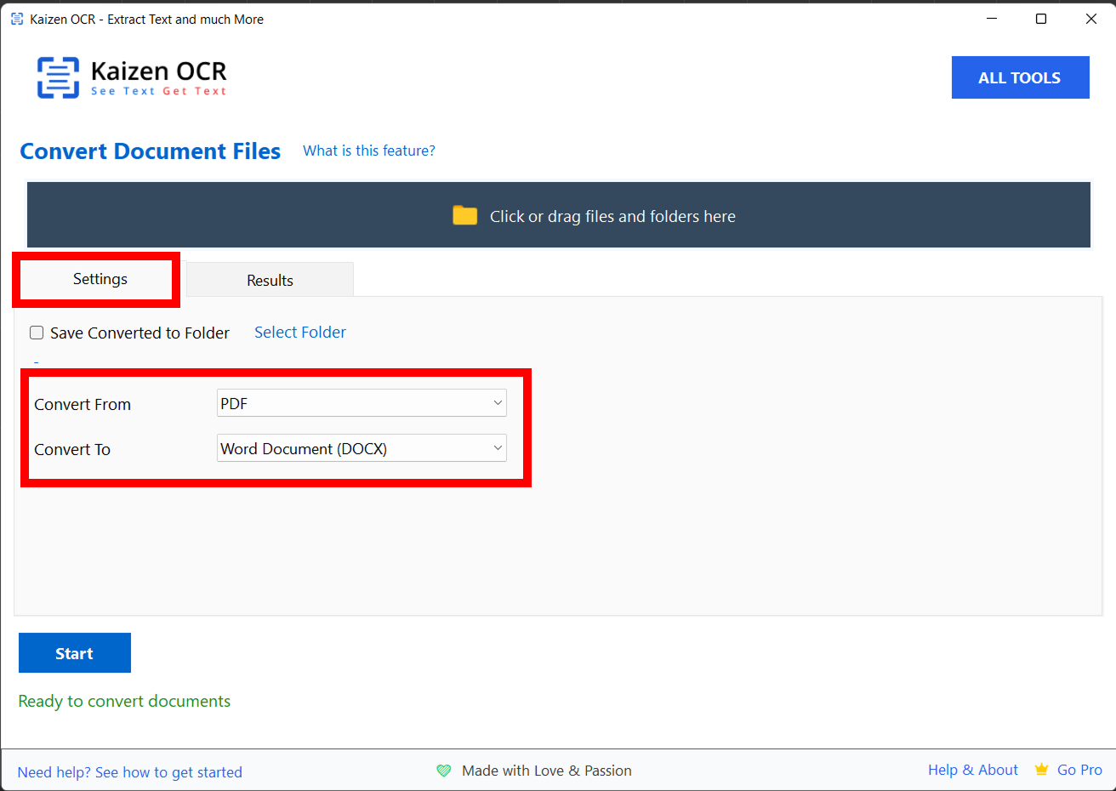
Task: Switch to the Results tab
Action: point(270,280)
